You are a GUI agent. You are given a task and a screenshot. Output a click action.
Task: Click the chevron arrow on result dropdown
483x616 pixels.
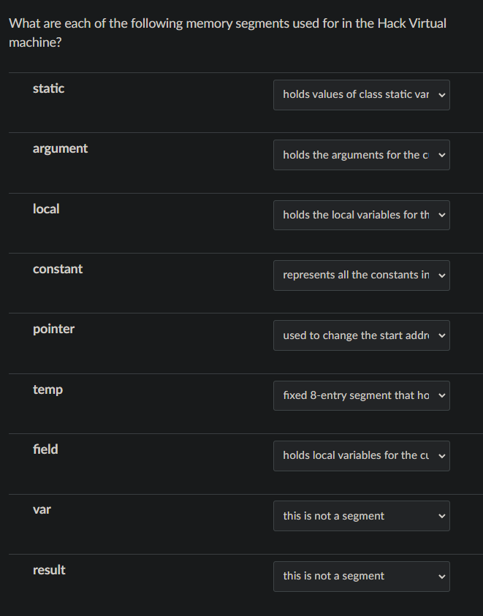point(441,576)
